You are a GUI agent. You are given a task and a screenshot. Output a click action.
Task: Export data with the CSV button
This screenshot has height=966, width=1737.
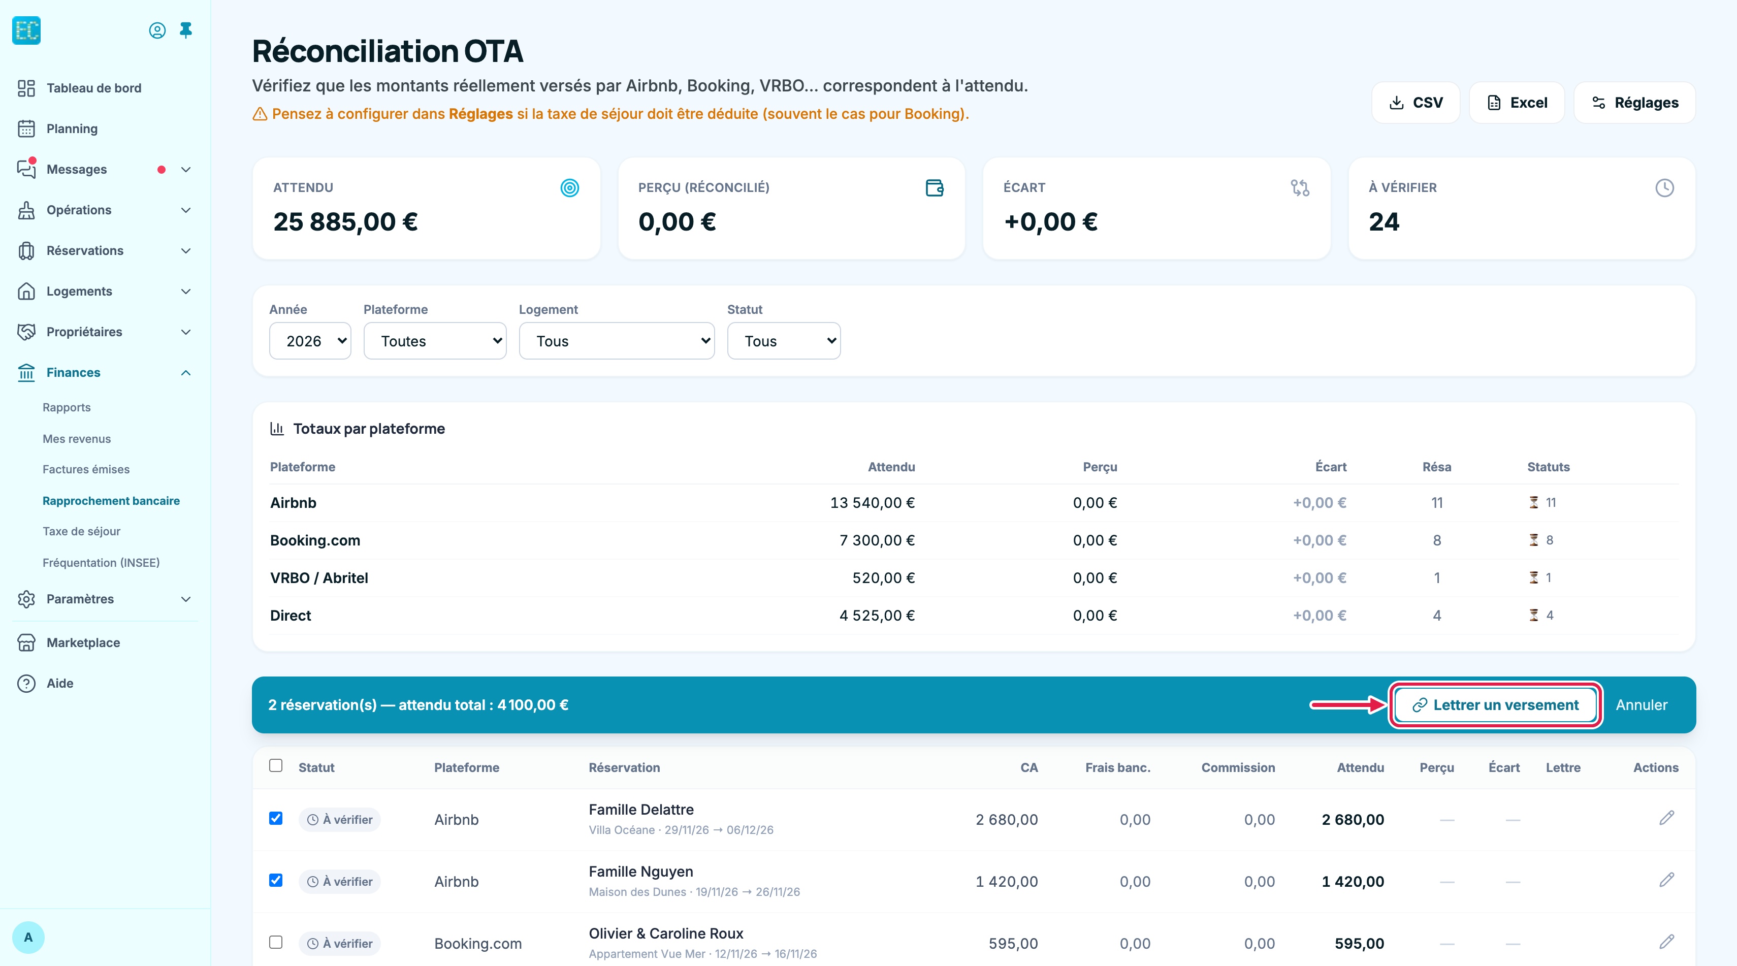pyautogui.click(x=1416, y=103)
